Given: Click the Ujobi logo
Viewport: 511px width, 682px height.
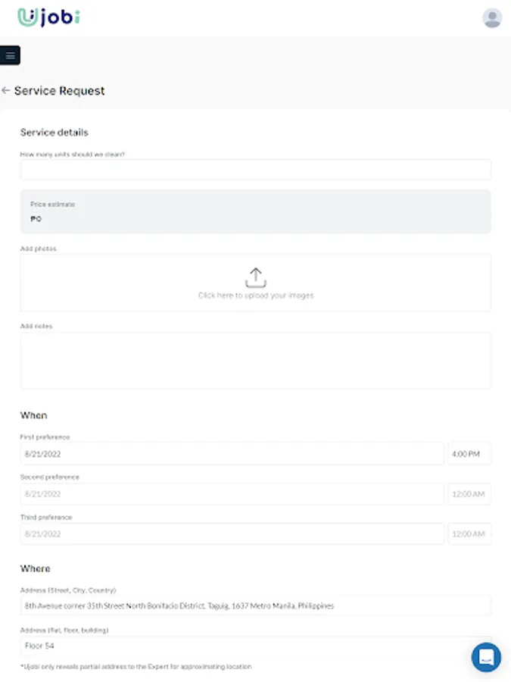Looking at the screenshot, I should click(x=48, y=17).
